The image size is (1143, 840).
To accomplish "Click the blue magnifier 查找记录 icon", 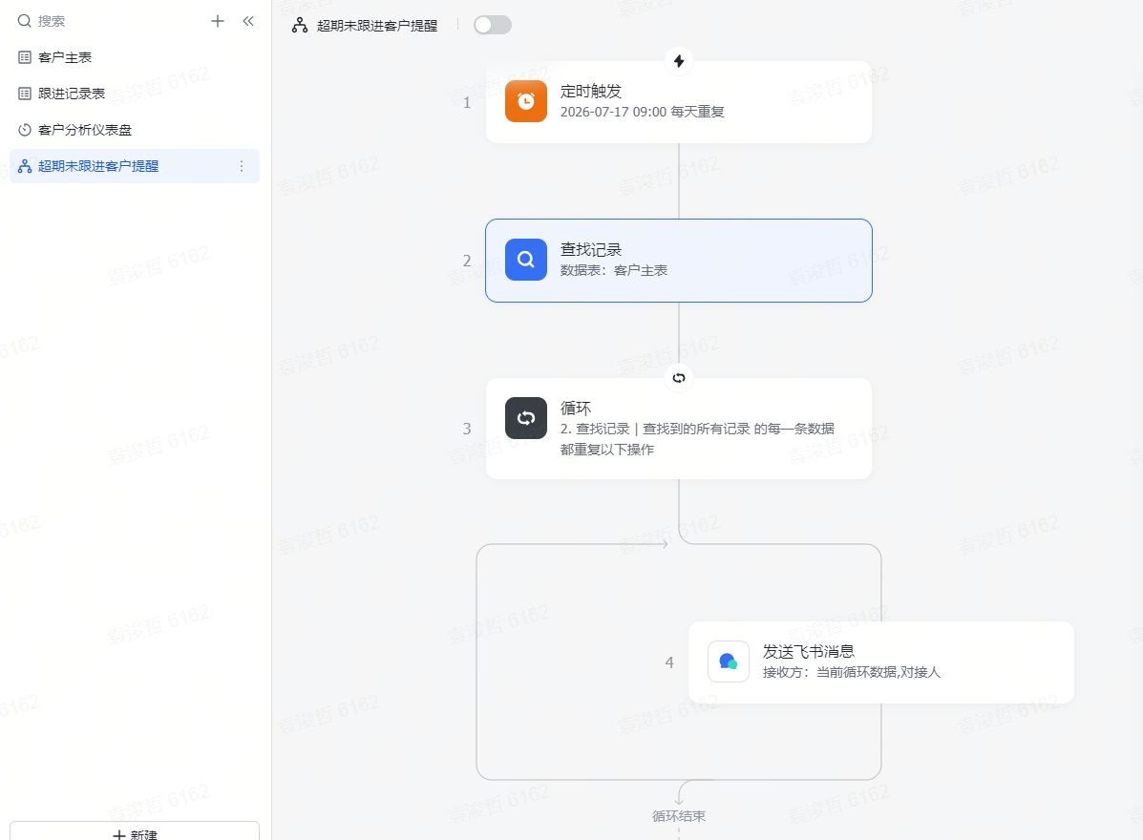I will click(x=525, y=260).
